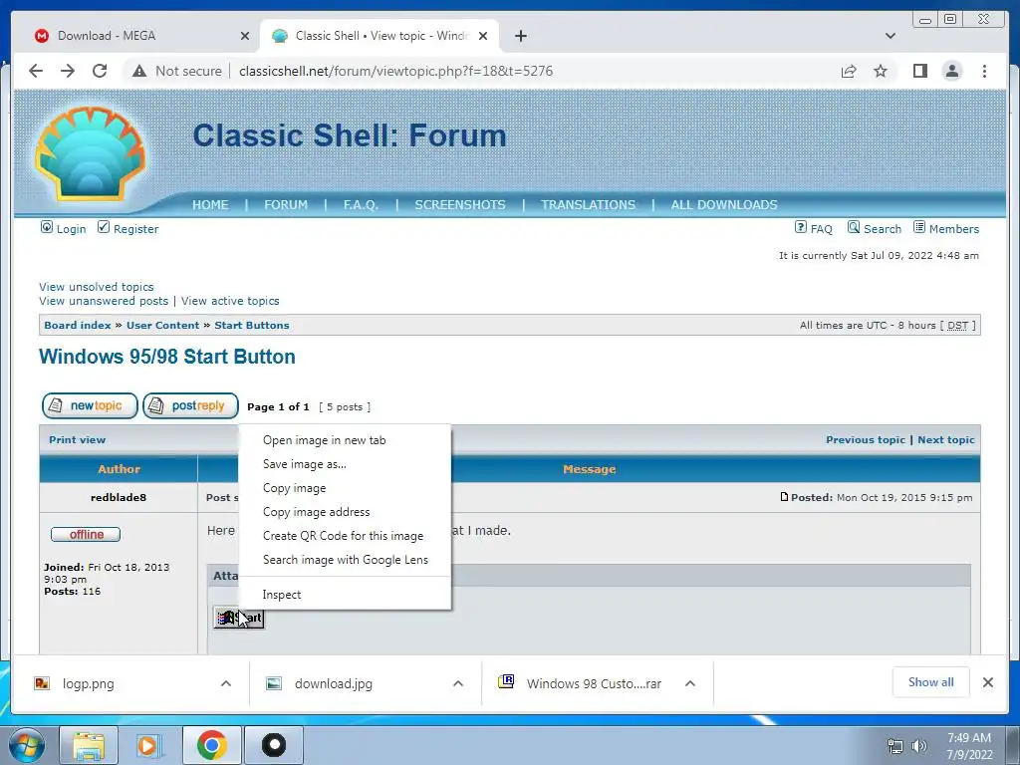Launch Windows Media Player from the taskbar
Viewport: 1020px width, 765px height.
pyautogui.click(x=149, y=745)
